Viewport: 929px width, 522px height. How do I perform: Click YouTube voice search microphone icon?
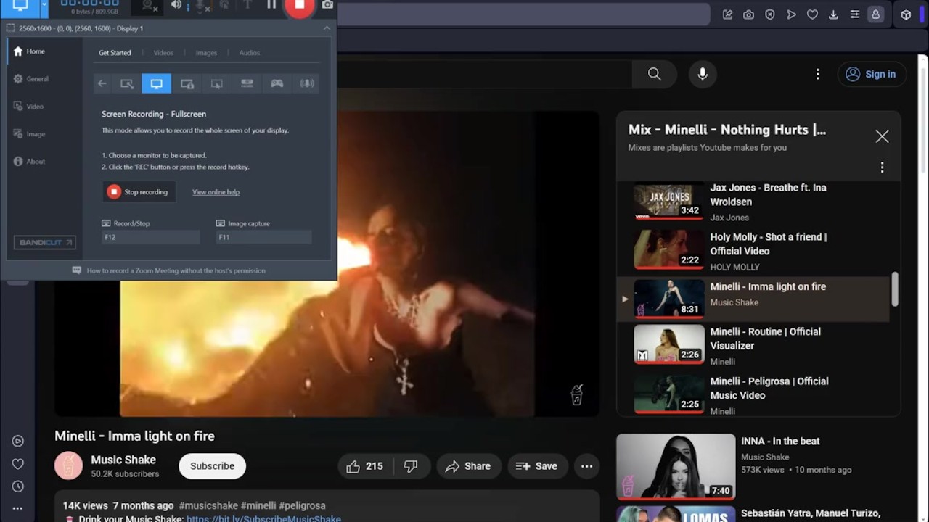tap(702, 74)
